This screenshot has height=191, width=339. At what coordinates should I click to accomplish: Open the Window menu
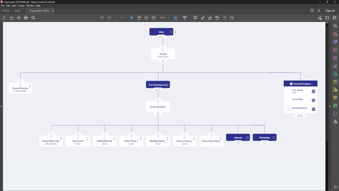click(30, 6)
